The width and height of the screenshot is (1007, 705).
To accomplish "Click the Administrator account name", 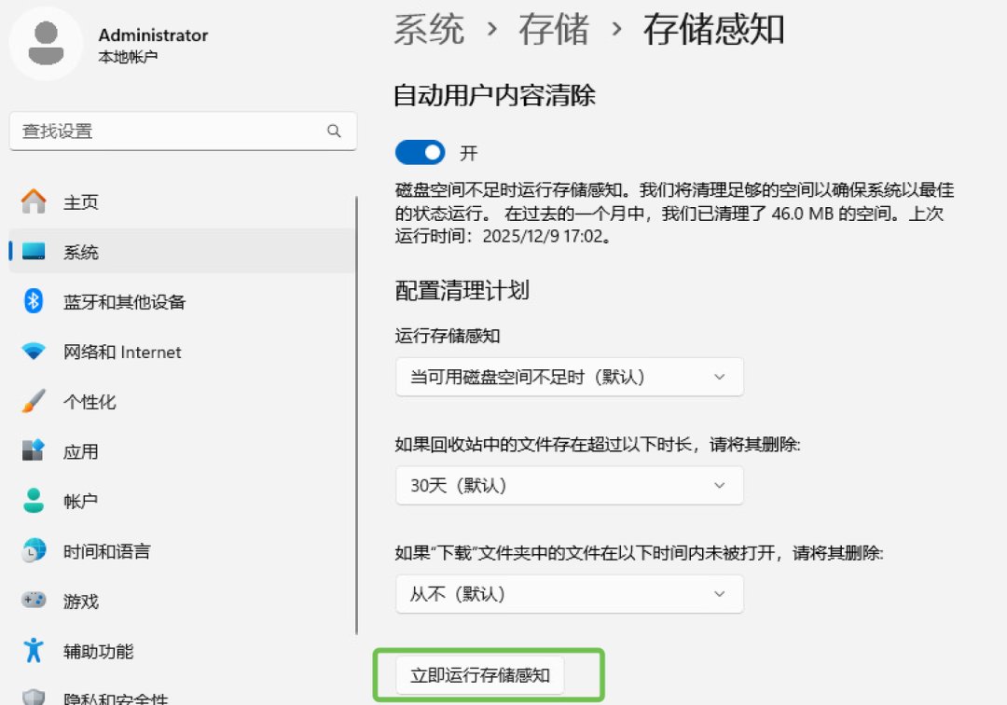I will [153, 35].
